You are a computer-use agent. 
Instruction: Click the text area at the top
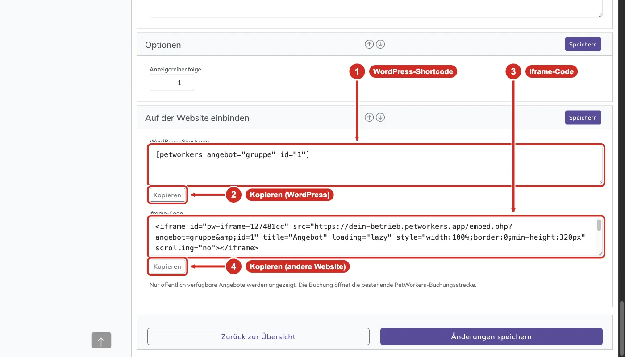tap(376, 8)
